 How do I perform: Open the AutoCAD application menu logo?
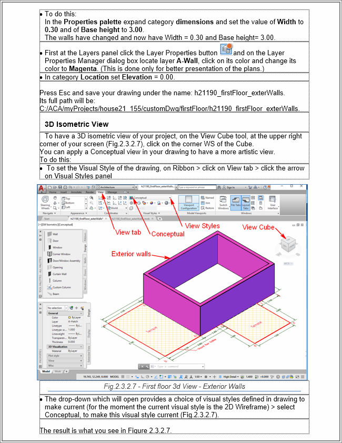[x=42, y=188]
